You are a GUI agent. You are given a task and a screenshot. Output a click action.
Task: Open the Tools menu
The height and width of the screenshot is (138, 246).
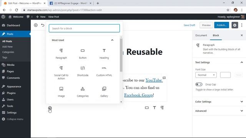point(10,106)
